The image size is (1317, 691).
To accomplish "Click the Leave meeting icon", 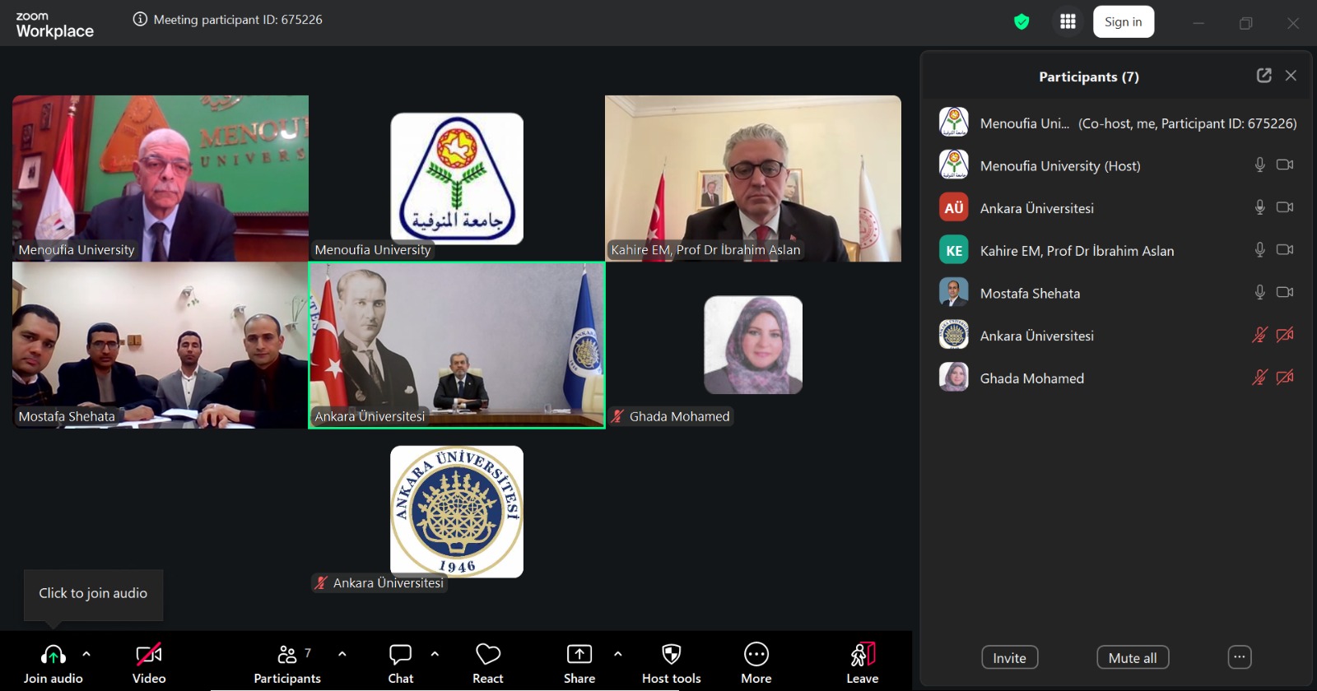I will coord(862,655).
